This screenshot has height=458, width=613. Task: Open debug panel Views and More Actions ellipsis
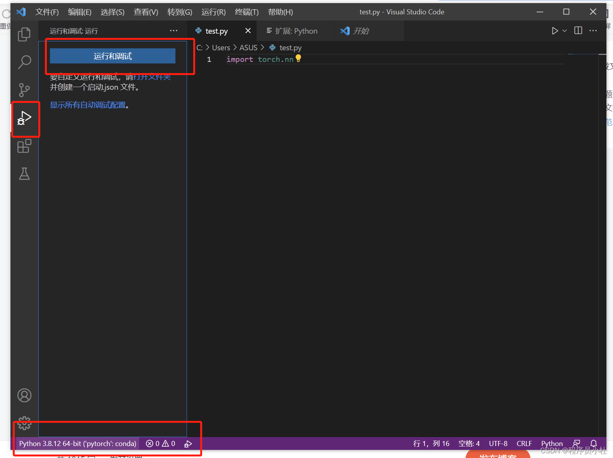[173, 31]
